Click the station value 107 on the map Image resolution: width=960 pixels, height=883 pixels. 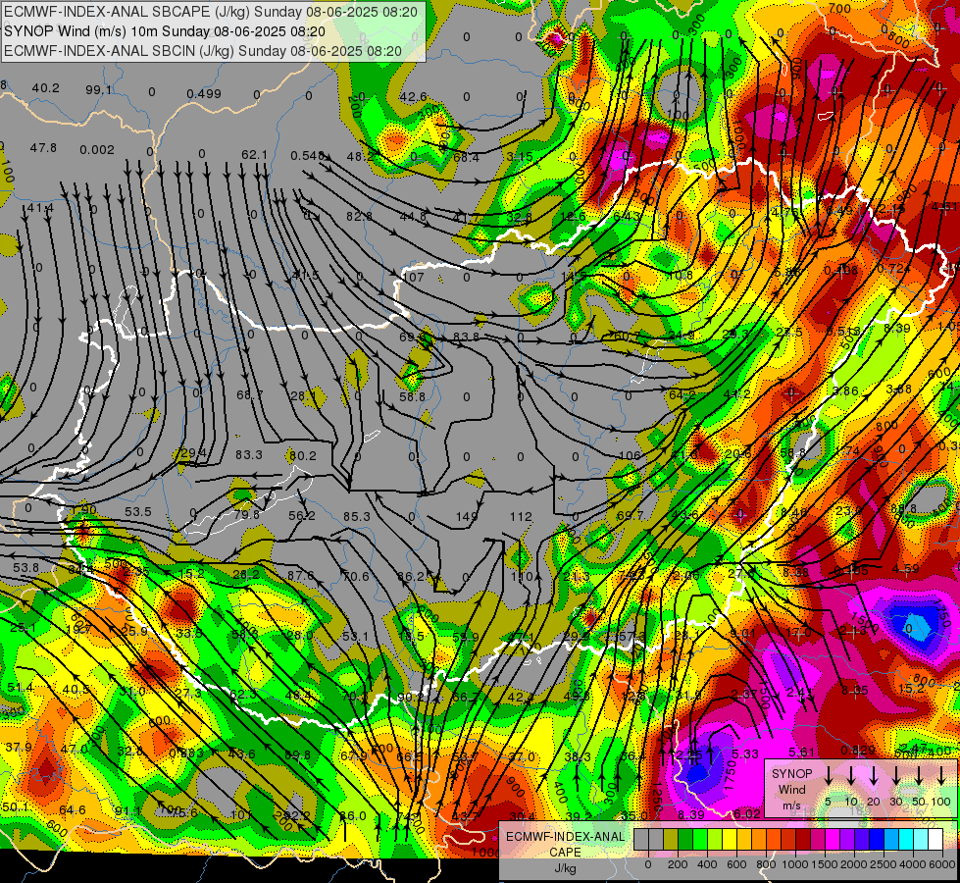pyautogui.click(x=414, y=277)
